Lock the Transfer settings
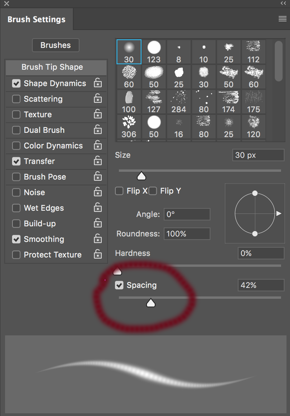The height and width of the screenshot is (416, 290). point(97,161)
